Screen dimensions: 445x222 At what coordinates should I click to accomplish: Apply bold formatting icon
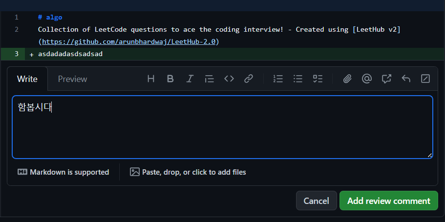[x=170, y=79]
